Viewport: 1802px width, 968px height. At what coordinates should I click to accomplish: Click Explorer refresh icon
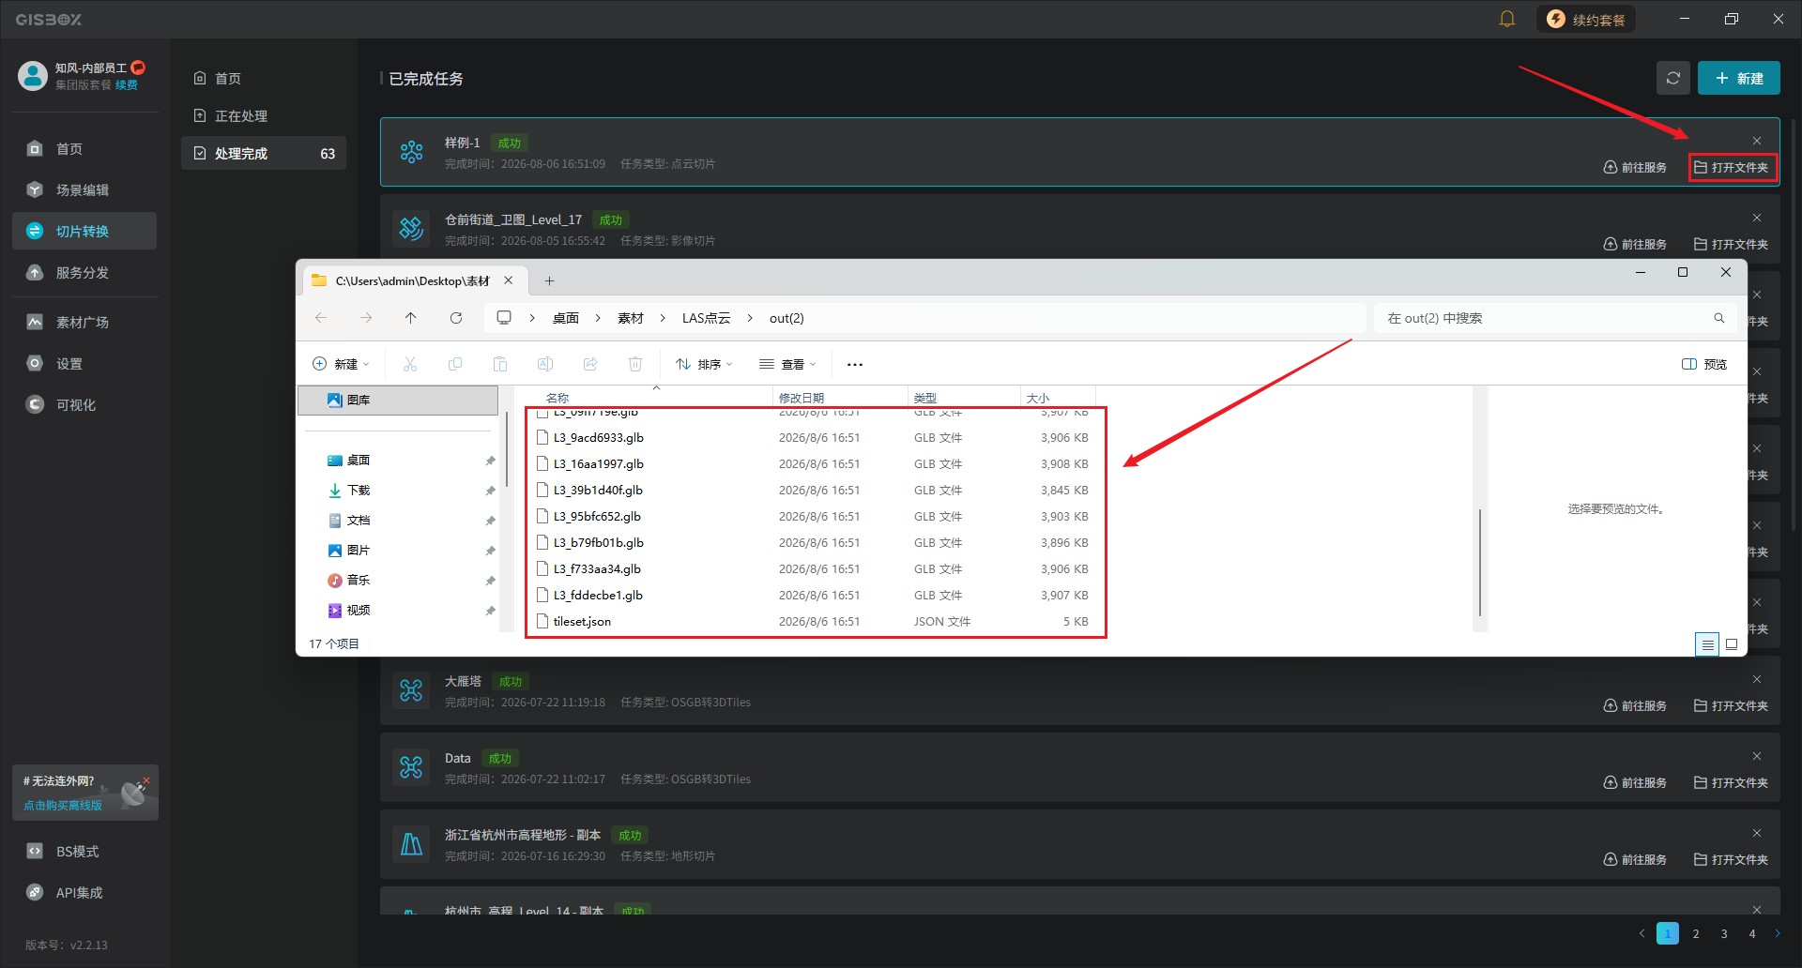456,318
